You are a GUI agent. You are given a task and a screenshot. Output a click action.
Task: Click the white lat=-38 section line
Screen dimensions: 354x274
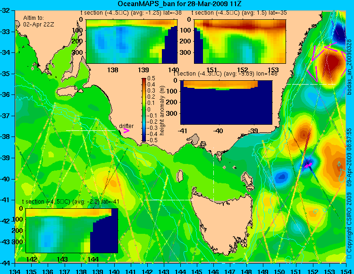click(x=91, y=130)
